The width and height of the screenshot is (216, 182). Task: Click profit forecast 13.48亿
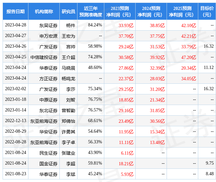coord(157,142)
